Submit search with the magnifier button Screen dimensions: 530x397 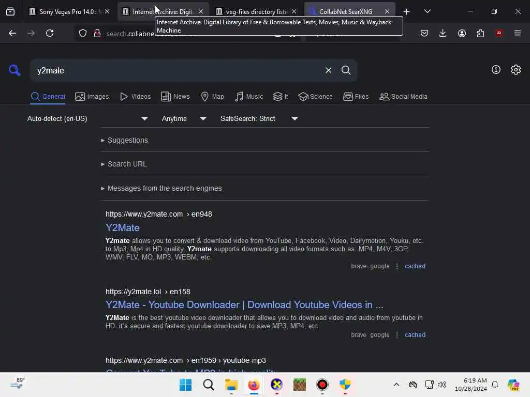(x=346, y=70)
